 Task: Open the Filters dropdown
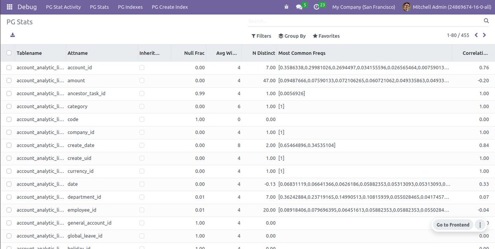[x=261, y=36]
